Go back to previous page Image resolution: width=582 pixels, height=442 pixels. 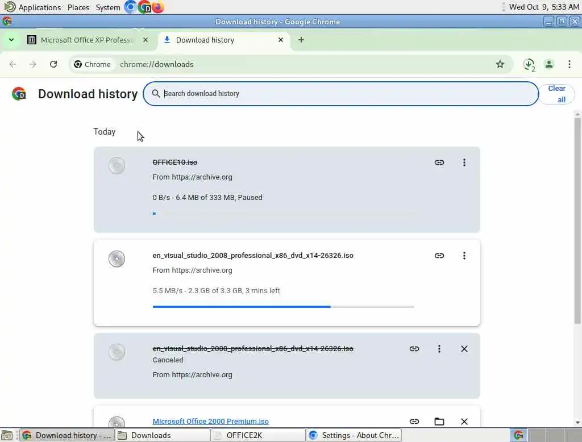(13, 64)
